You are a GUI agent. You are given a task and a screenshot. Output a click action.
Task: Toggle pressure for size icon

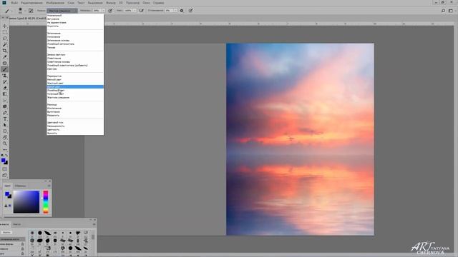190,11
